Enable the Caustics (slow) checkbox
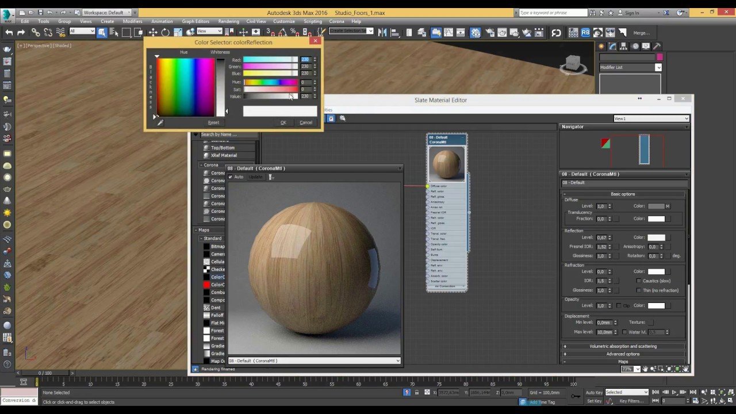Image resolution: width=736 pixels, height=414 pixels. (x=639, y=281)
